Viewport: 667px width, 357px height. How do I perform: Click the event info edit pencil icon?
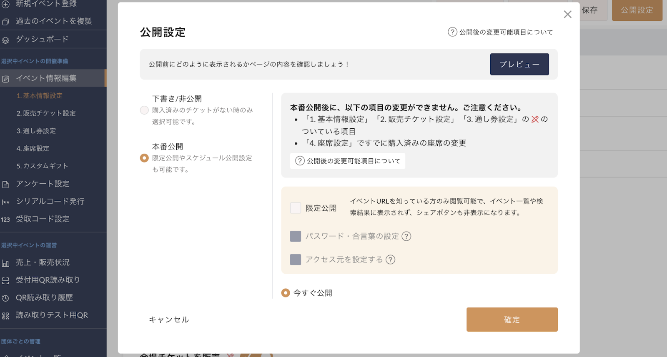(x=5, y=79)
